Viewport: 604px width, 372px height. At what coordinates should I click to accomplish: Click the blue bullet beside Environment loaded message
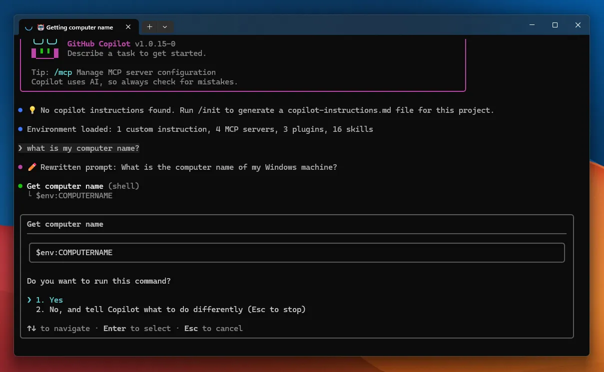(x=19, y=129)
